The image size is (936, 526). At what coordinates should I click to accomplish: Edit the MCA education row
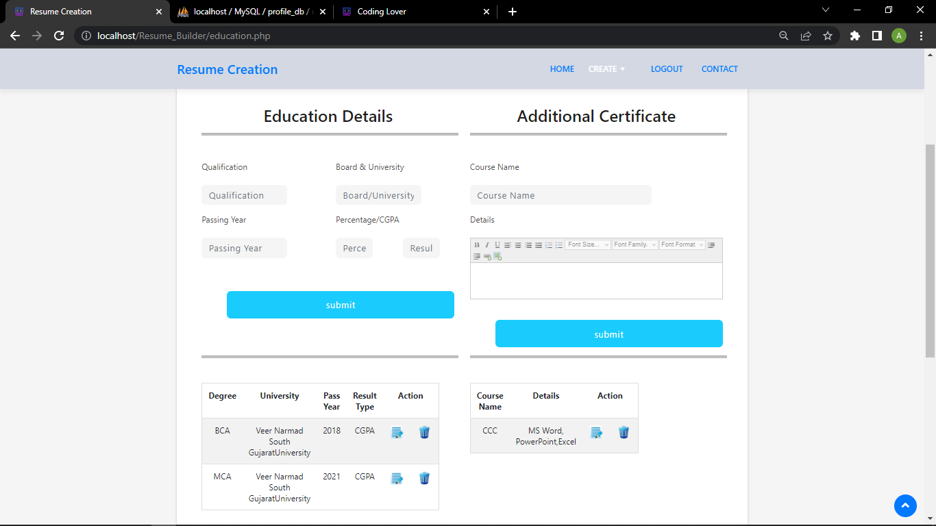[397, 479]
